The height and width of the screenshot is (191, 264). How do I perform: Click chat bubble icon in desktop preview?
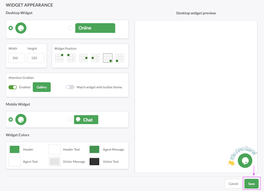(244, 161)
